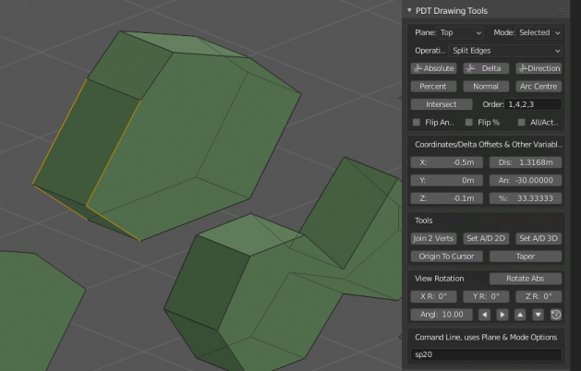This screenshot has height=371, width=581.
Task: Click the Absolute button with cursor icon
Action: point(433,68)
